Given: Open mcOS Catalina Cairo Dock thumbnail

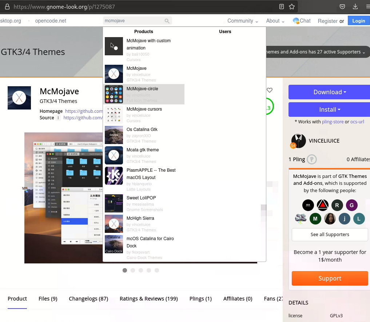Looking at the screenshot, I should pyautogui.click(x=114, y=244).
